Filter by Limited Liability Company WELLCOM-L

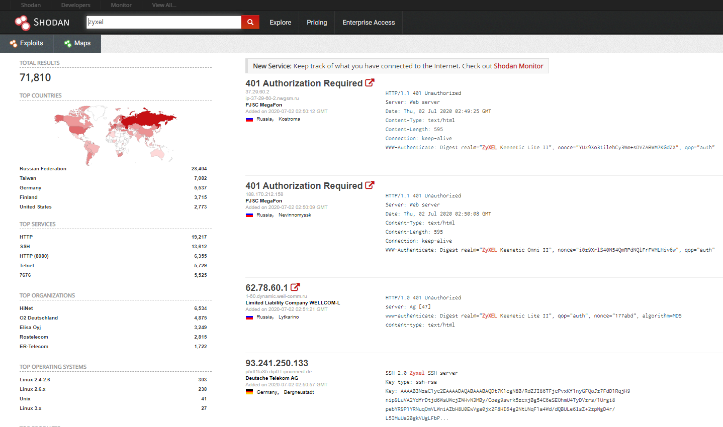pyautogui.click(x=293, y=303)
